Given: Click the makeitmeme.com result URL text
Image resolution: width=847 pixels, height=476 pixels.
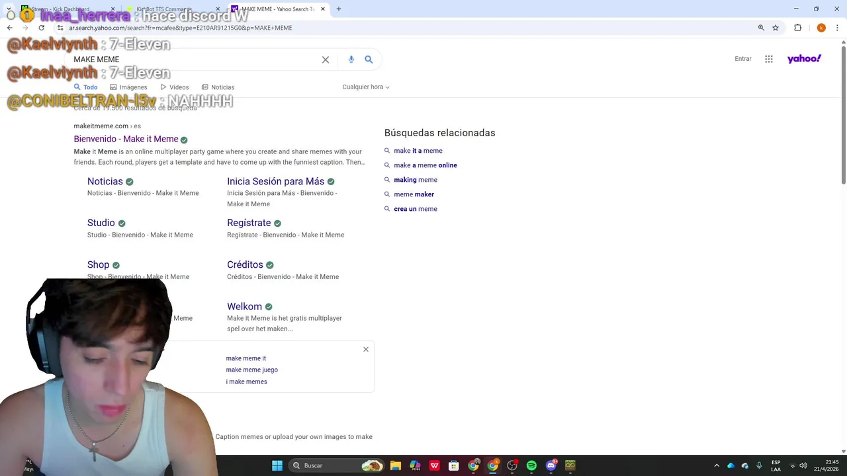Looking at the screenshot, I should [101, 126].
